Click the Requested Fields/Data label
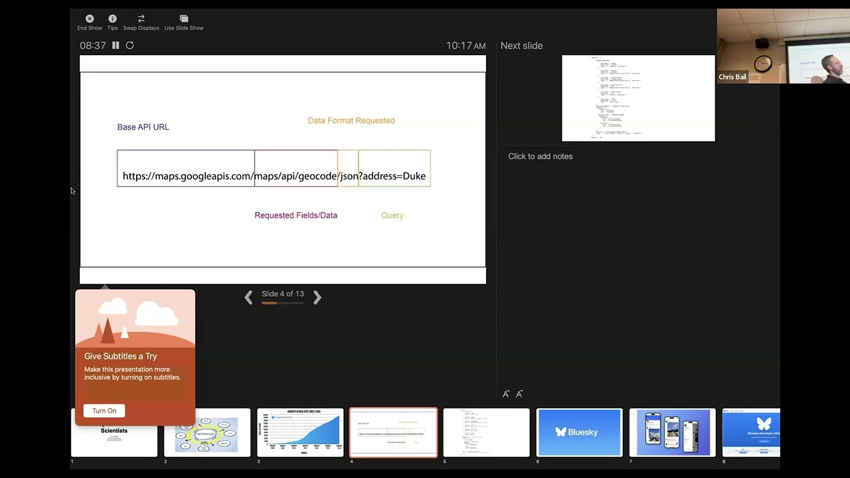Image resolution: width=850 pixels, height=478 pixels. pyautogui.click(x=296, y=215)
